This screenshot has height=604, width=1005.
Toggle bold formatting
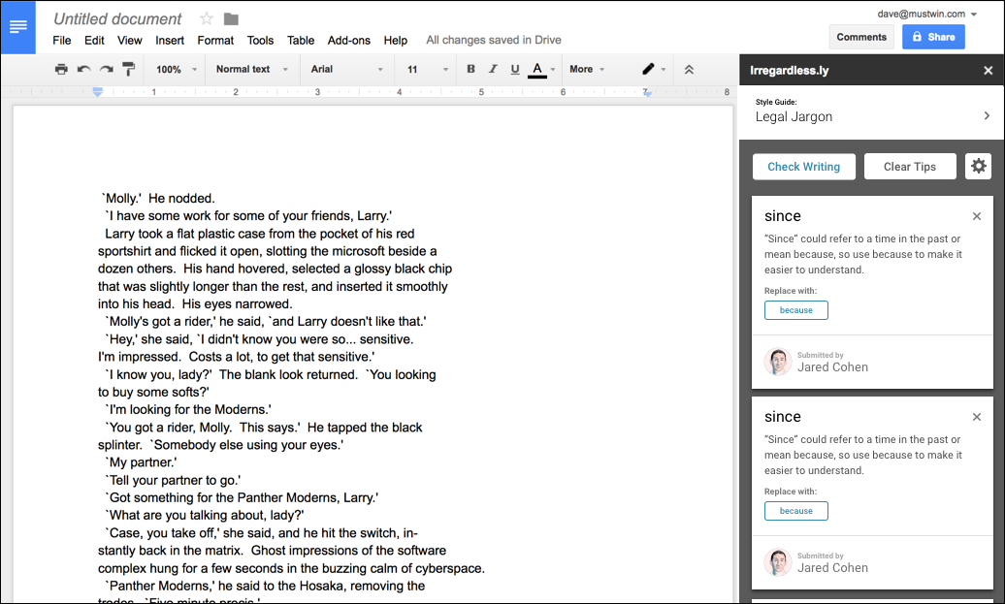point(470,69)
